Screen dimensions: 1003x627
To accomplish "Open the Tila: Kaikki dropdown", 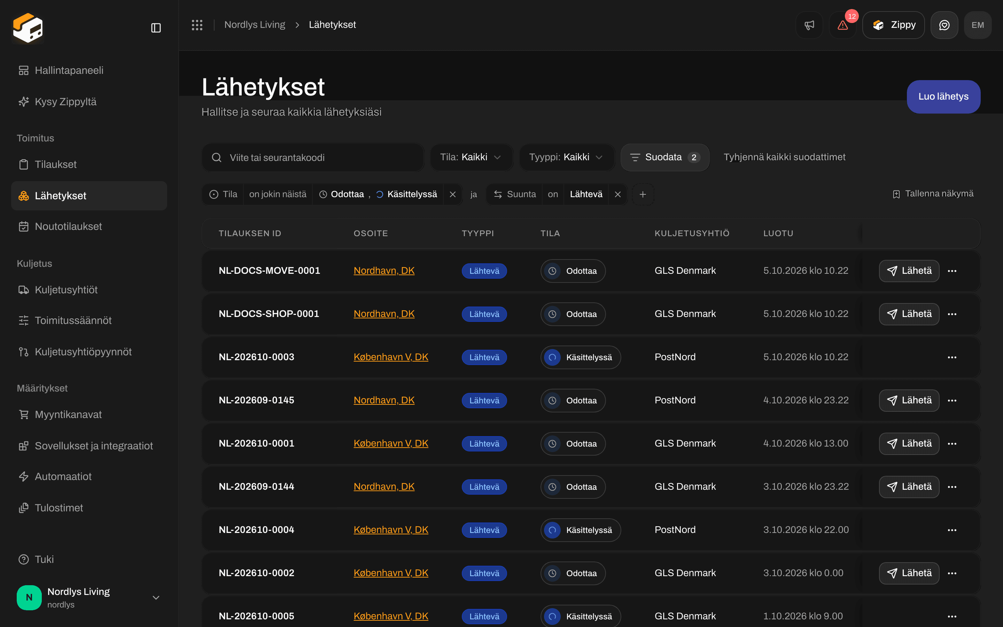I will (x=471, y=157).
